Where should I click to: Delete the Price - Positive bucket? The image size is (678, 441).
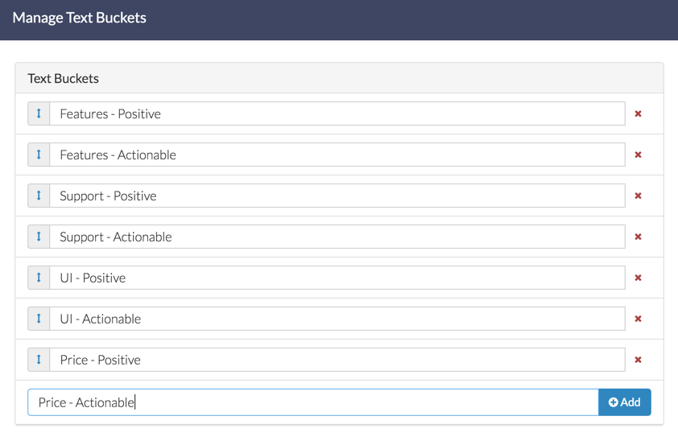pyautogui.click(x=638, y=361)
